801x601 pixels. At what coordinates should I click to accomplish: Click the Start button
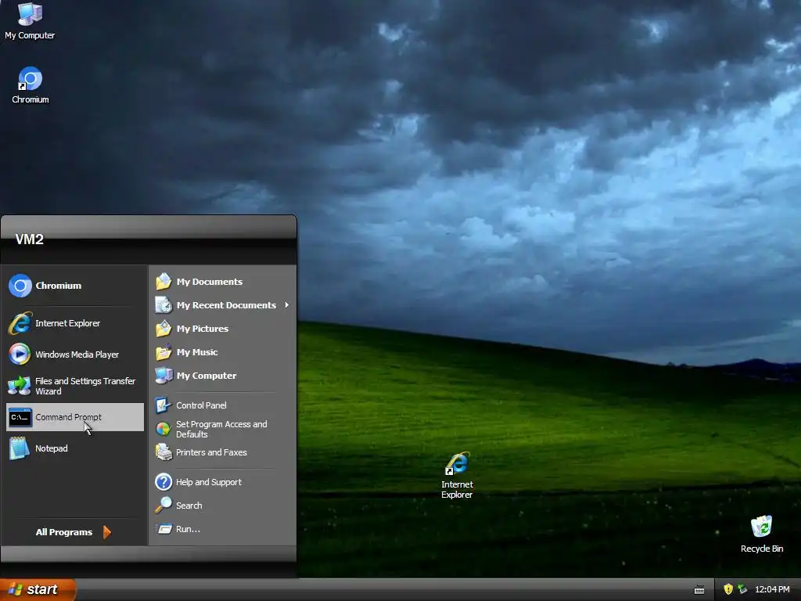[x=38, y=589]
